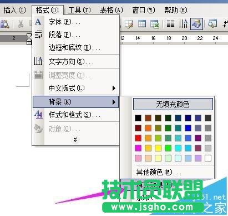Close the open 格式(O) menu header
This screenshot has height=216, width=228.
coord(47,10)
